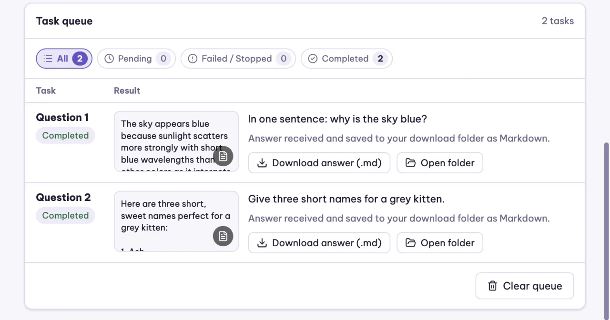Click the grey kitten answer preview thumbnail
Viewport: 610px width, 320px height.
(x=176, y=221)
